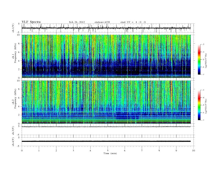The image size is (218, 169).
Task: Click the "10" kHz tick of ch.1 spectrogram
Action: click(19, 35)
